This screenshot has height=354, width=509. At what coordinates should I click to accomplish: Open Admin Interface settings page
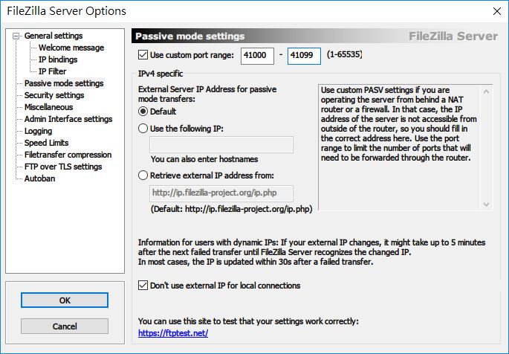[68, 119]
